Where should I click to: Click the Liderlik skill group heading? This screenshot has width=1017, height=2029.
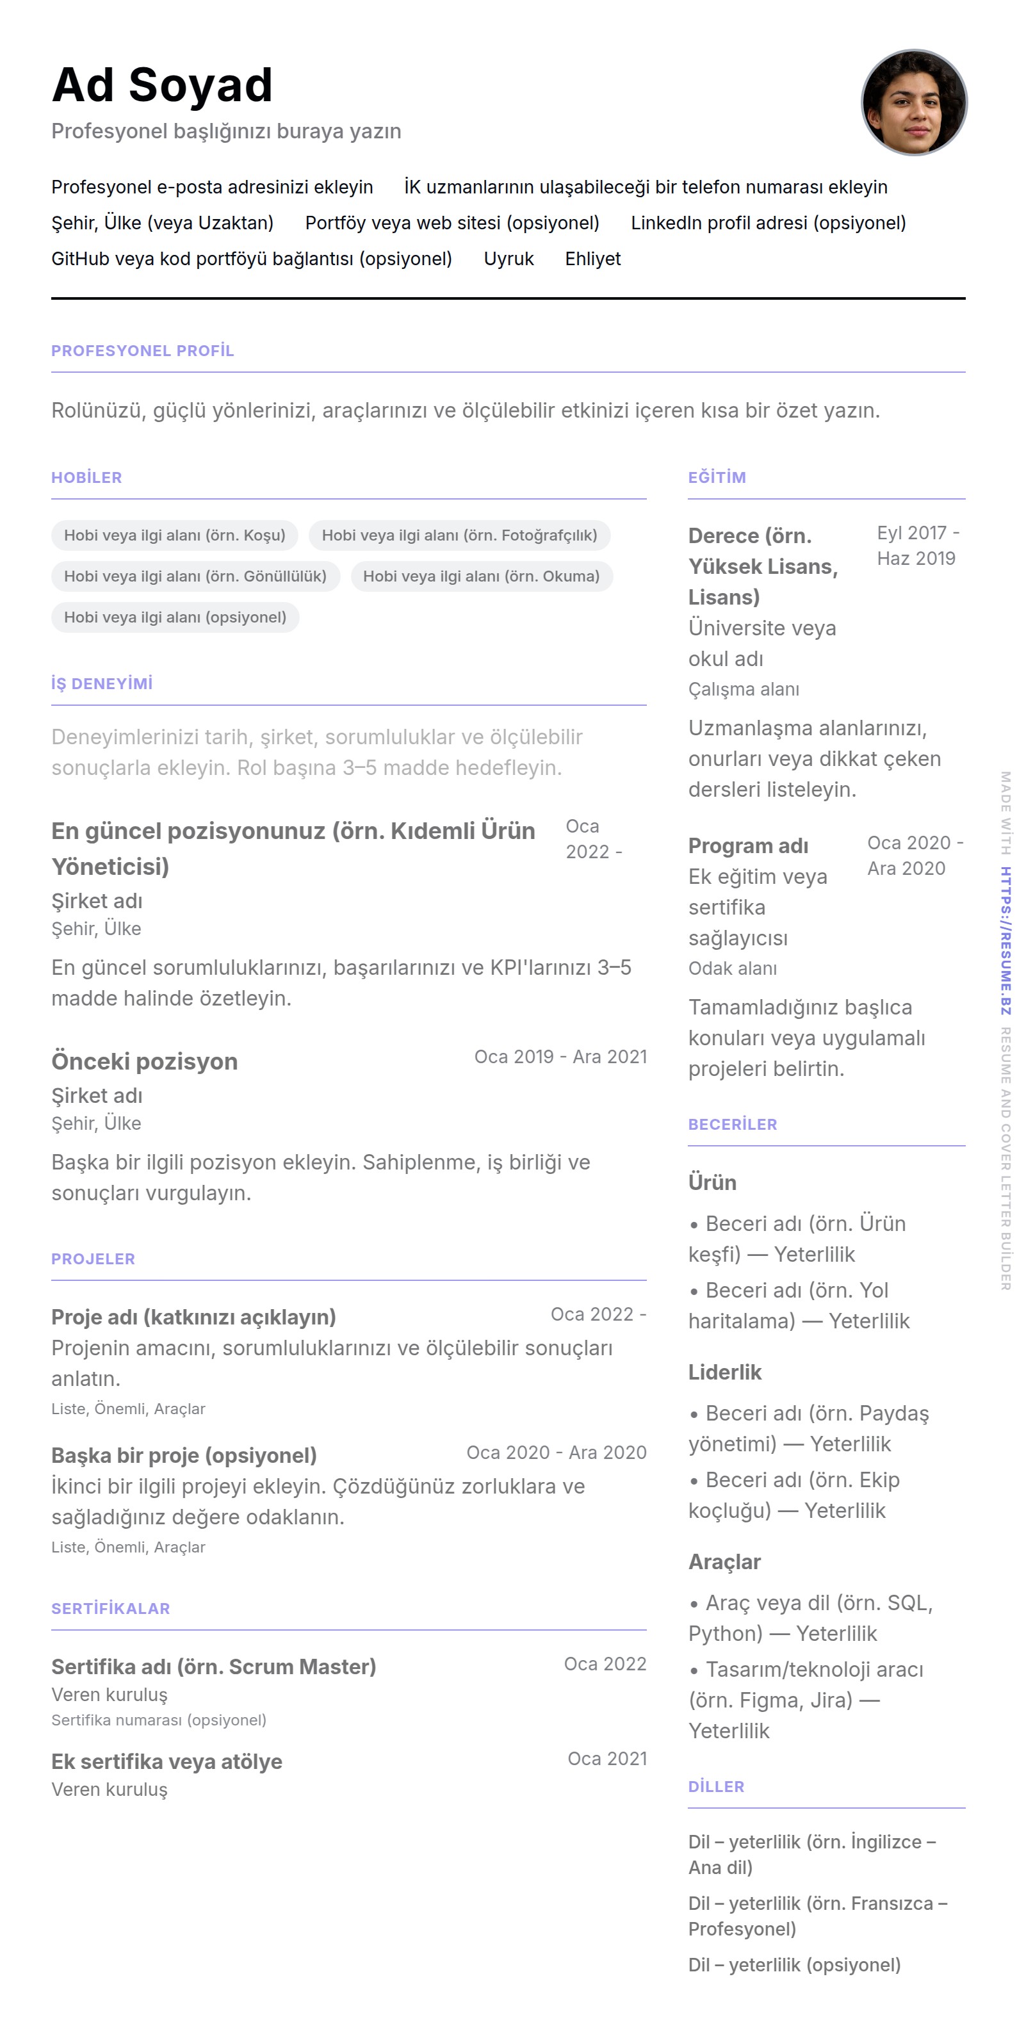click(x=724, y=1372)
